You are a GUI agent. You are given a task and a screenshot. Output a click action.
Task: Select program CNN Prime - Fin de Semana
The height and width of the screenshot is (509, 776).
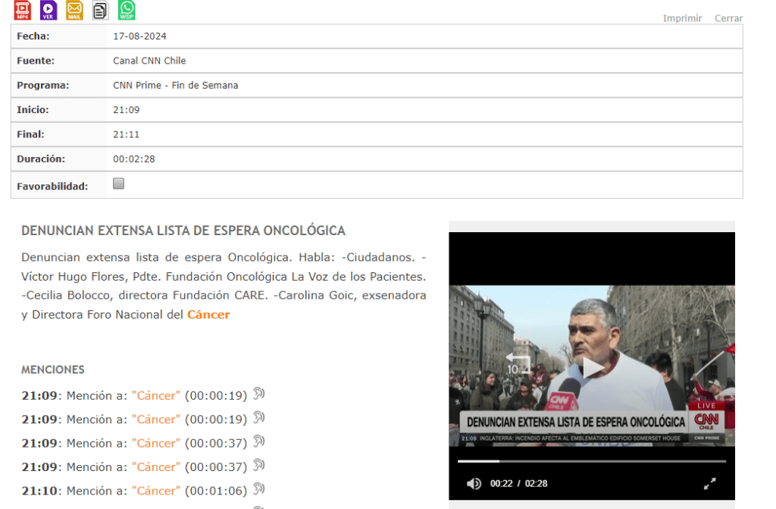click(175, 85)
